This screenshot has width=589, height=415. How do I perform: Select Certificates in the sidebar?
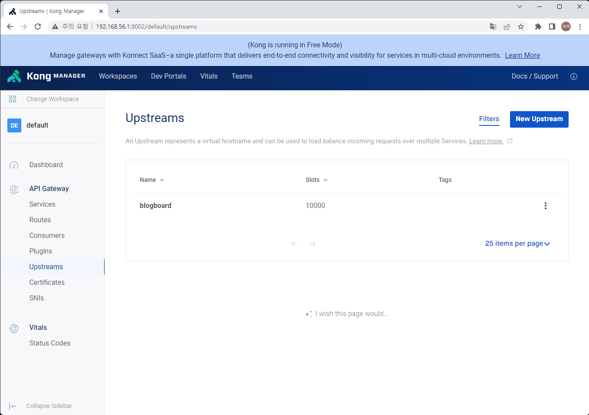[x=47, y=282]
